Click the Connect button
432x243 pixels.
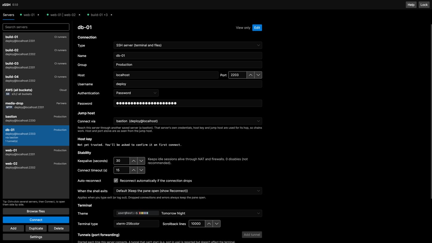point(36,220)
